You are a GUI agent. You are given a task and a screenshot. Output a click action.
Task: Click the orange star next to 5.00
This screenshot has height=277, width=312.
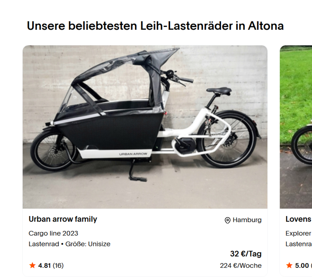click(289, 265)
